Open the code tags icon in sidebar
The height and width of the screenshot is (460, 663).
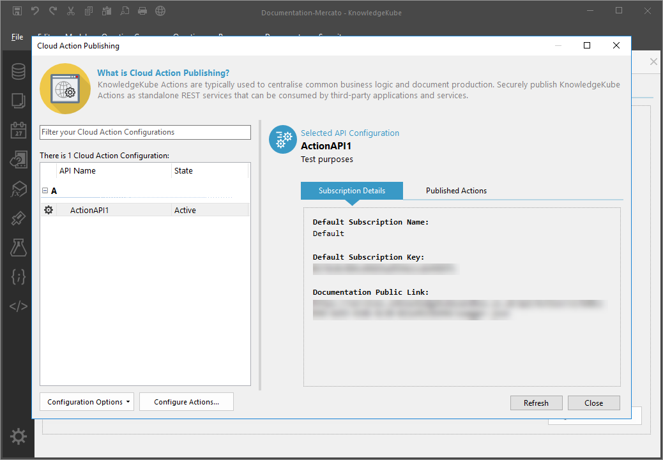(18, 306)
